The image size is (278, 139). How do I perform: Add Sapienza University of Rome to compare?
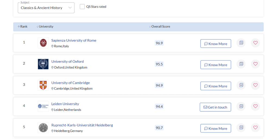[x=241, y=43]
